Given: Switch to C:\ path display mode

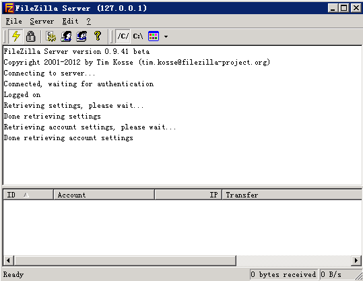Looking at the screenshot, I should click(138, 36).
